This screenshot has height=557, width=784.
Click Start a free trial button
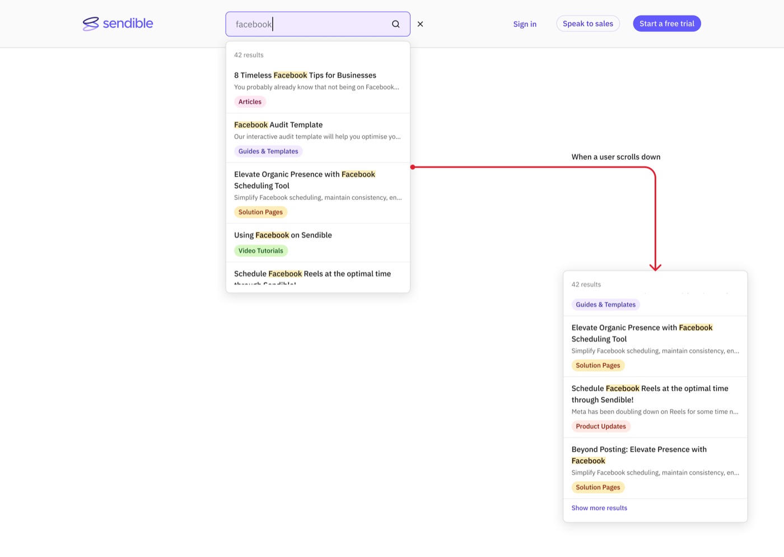[667, 24]
